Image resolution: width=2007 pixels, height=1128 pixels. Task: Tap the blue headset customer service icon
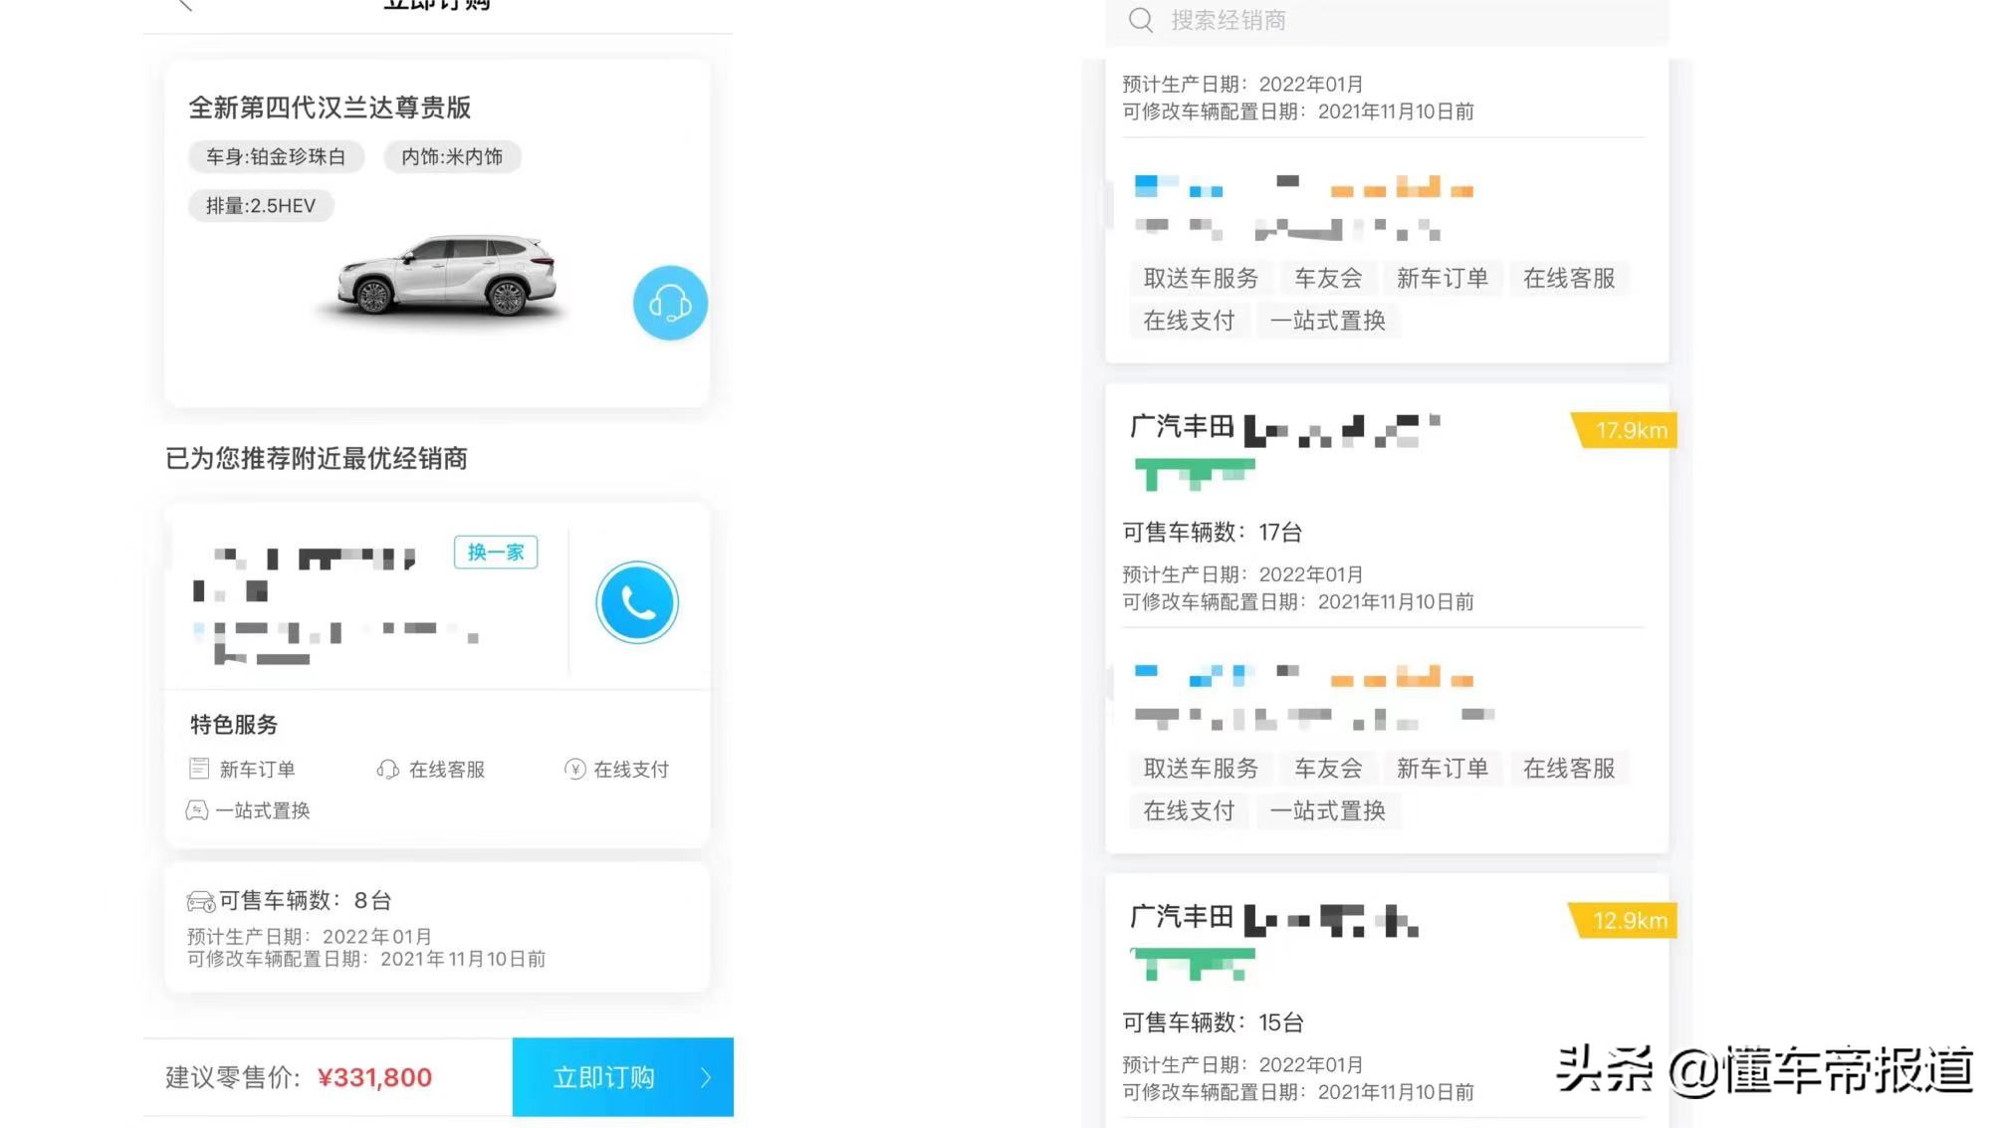(x=670, y=303)
